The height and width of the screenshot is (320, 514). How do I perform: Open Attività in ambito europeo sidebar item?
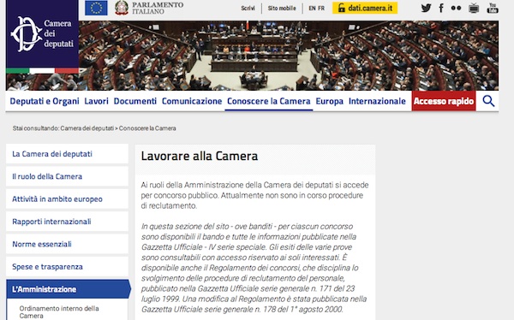[67, 199]
